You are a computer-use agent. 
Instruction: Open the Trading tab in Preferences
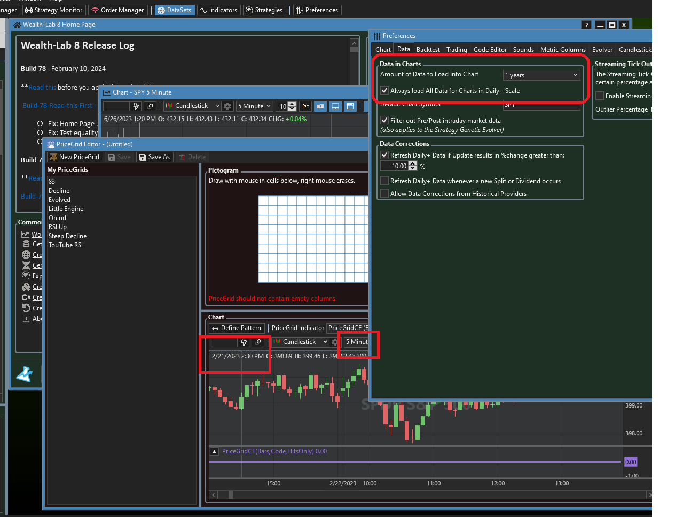pos(457,50)
